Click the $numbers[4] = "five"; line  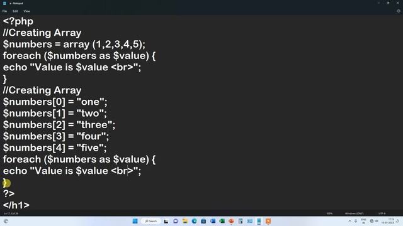tap(55, 148)
